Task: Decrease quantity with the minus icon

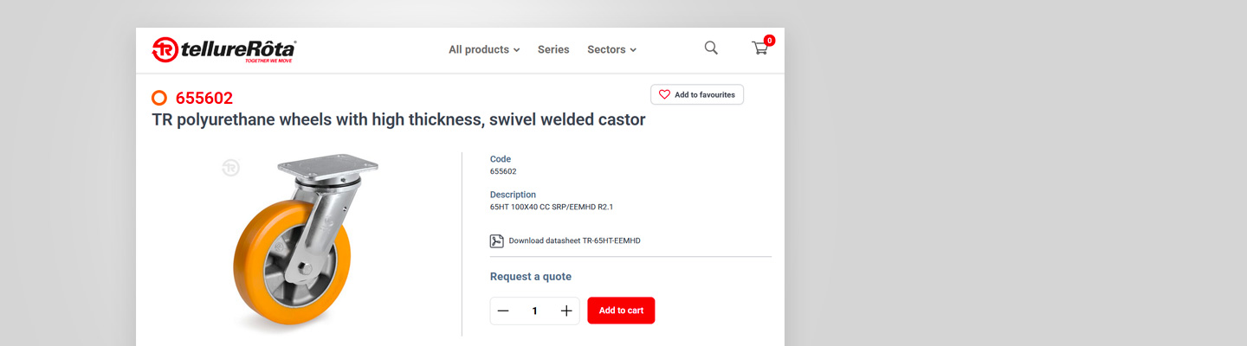Action: (503, 311)
